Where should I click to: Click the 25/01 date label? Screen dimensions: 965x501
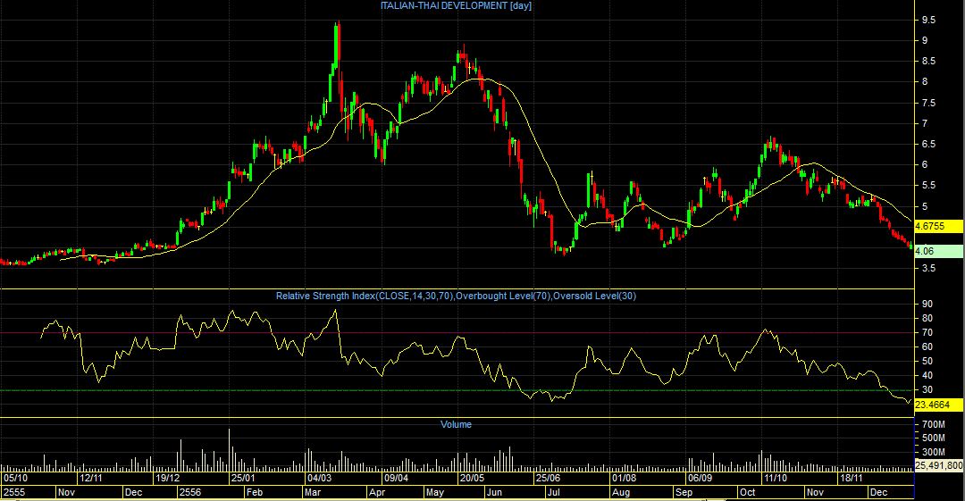[x=243, y=479]
